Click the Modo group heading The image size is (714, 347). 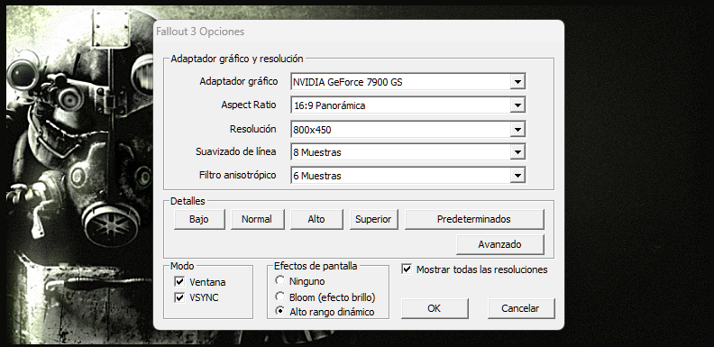point(182,266)
